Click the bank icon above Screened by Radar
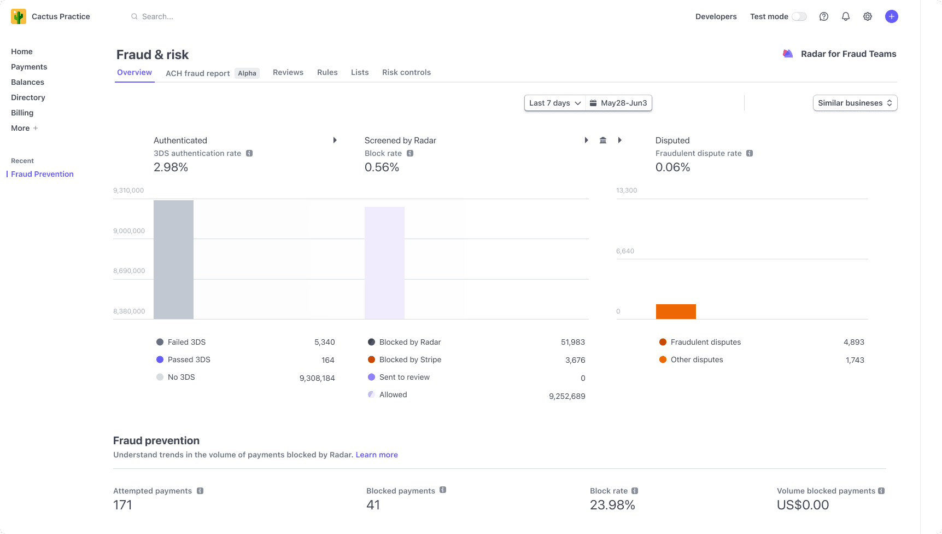 [x=603, y=140]
